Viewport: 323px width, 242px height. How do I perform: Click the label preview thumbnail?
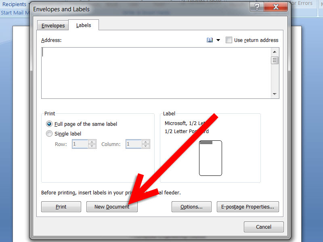point(210,158)
